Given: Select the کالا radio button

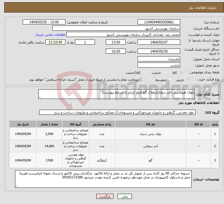Looking at the screenshot, I should (181, 72).
